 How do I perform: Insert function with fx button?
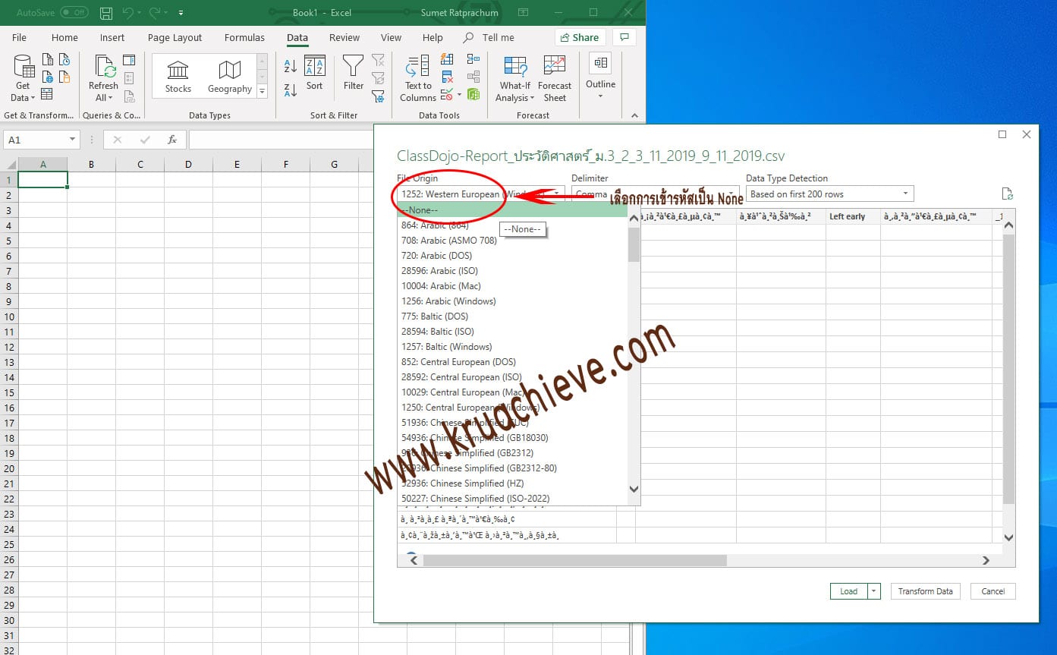point(172,140)
